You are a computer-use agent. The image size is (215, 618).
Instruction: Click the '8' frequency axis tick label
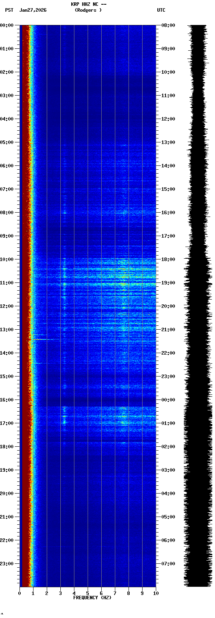coord(129,593)
